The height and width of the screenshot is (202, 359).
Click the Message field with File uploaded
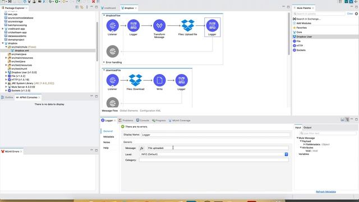(x=218, y=148)
